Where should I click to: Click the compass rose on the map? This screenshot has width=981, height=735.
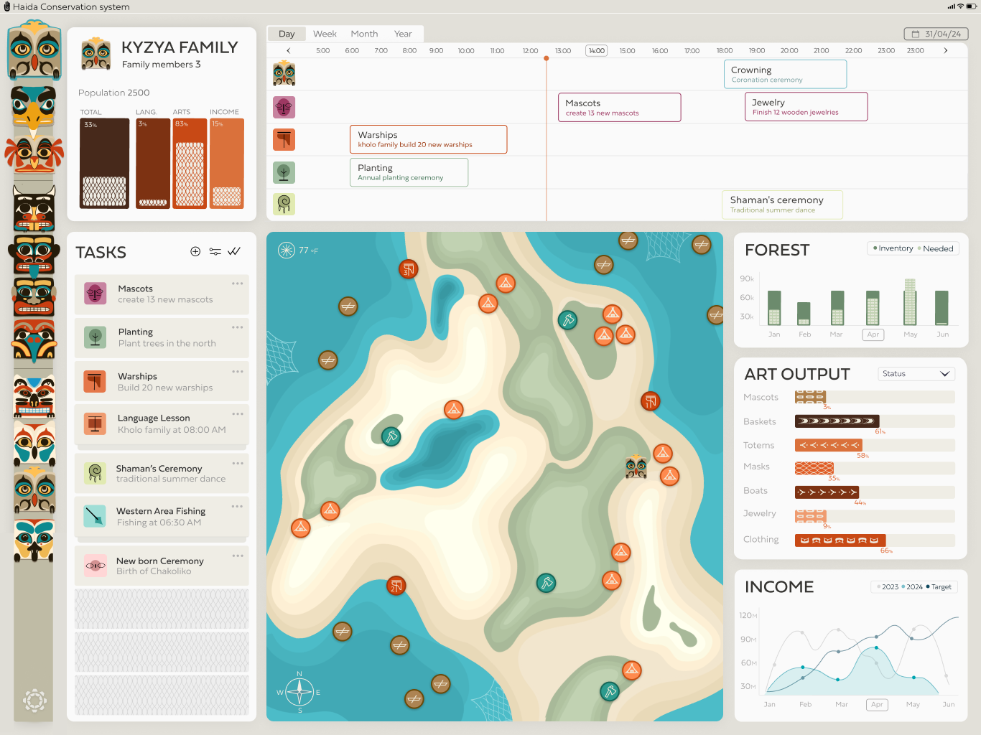tap(299, 692)
